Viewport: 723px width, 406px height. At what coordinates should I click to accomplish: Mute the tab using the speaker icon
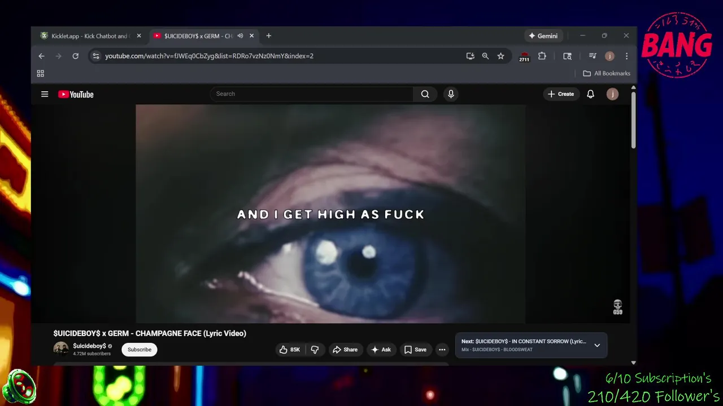[x=240, y=36]
